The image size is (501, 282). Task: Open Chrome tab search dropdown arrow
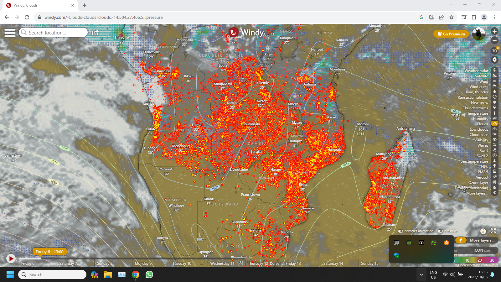tap(451, 5)
